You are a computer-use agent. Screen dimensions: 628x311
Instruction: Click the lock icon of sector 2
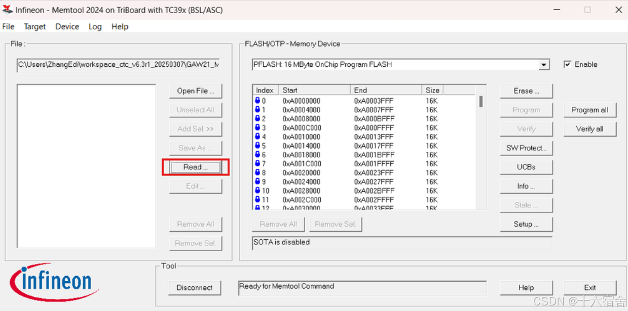(x=257, y=119)
